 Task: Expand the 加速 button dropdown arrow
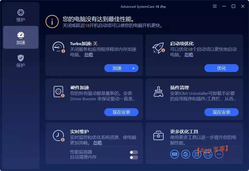(134, 68)
